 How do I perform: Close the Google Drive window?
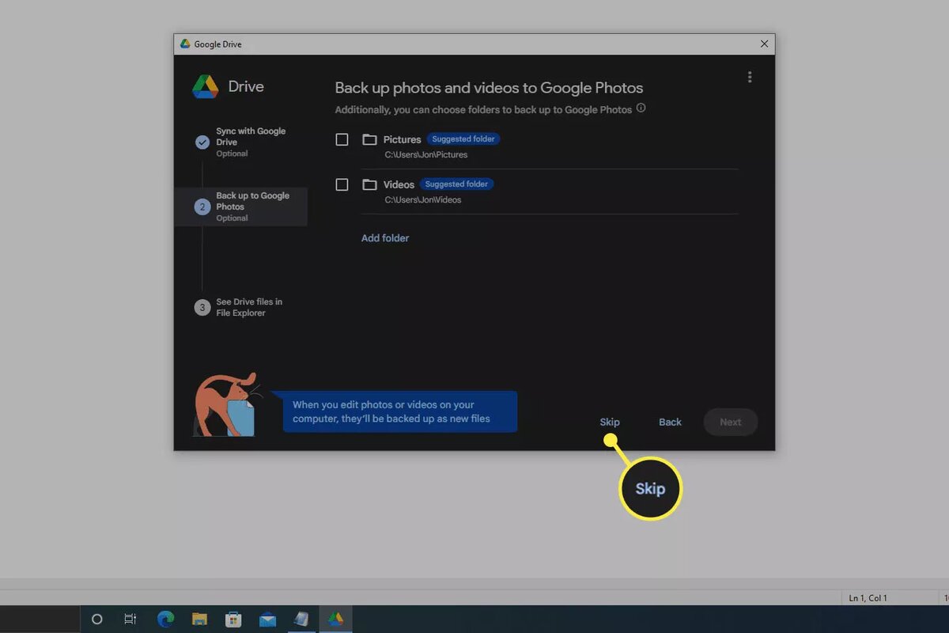pyautogui.click(x=764, y=44)
